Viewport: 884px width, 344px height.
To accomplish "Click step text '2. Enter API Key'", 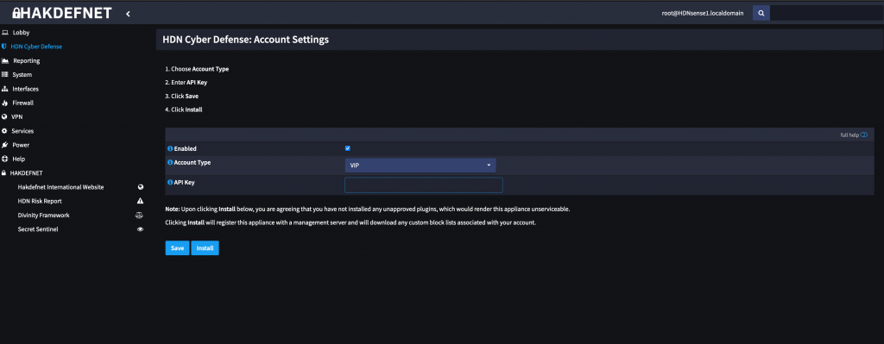I will click(186, 83).
